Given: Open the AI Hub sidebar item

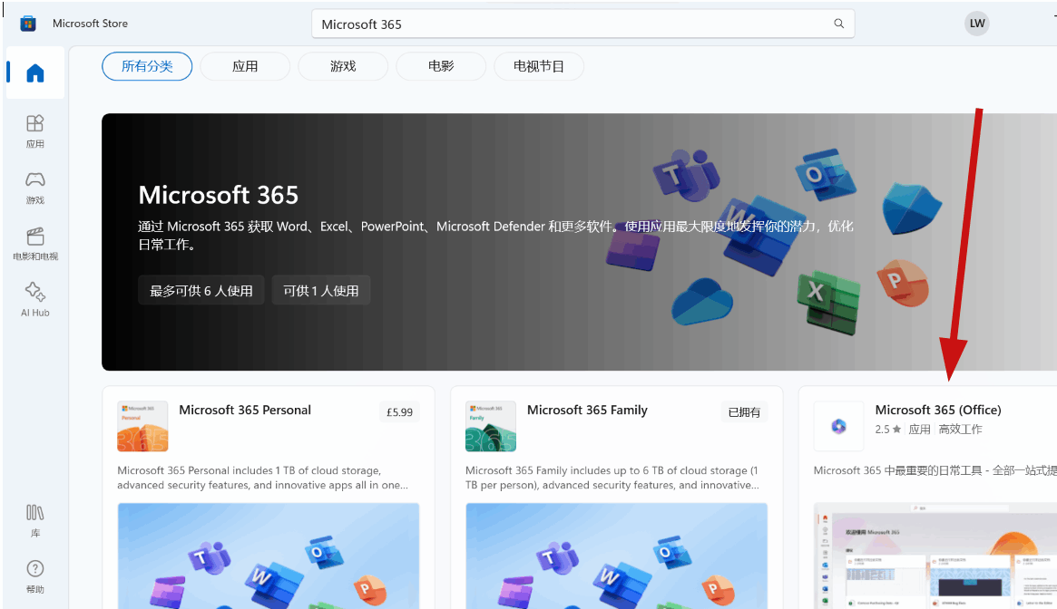Looking at the screenshot, I should 35,300.
